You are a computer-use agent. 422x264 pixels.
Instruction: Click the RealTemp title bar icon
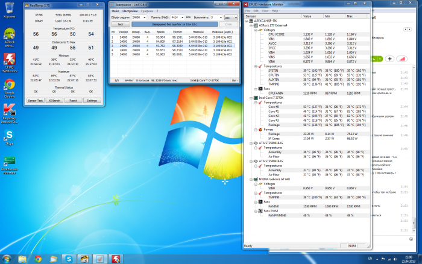[27, 5]
